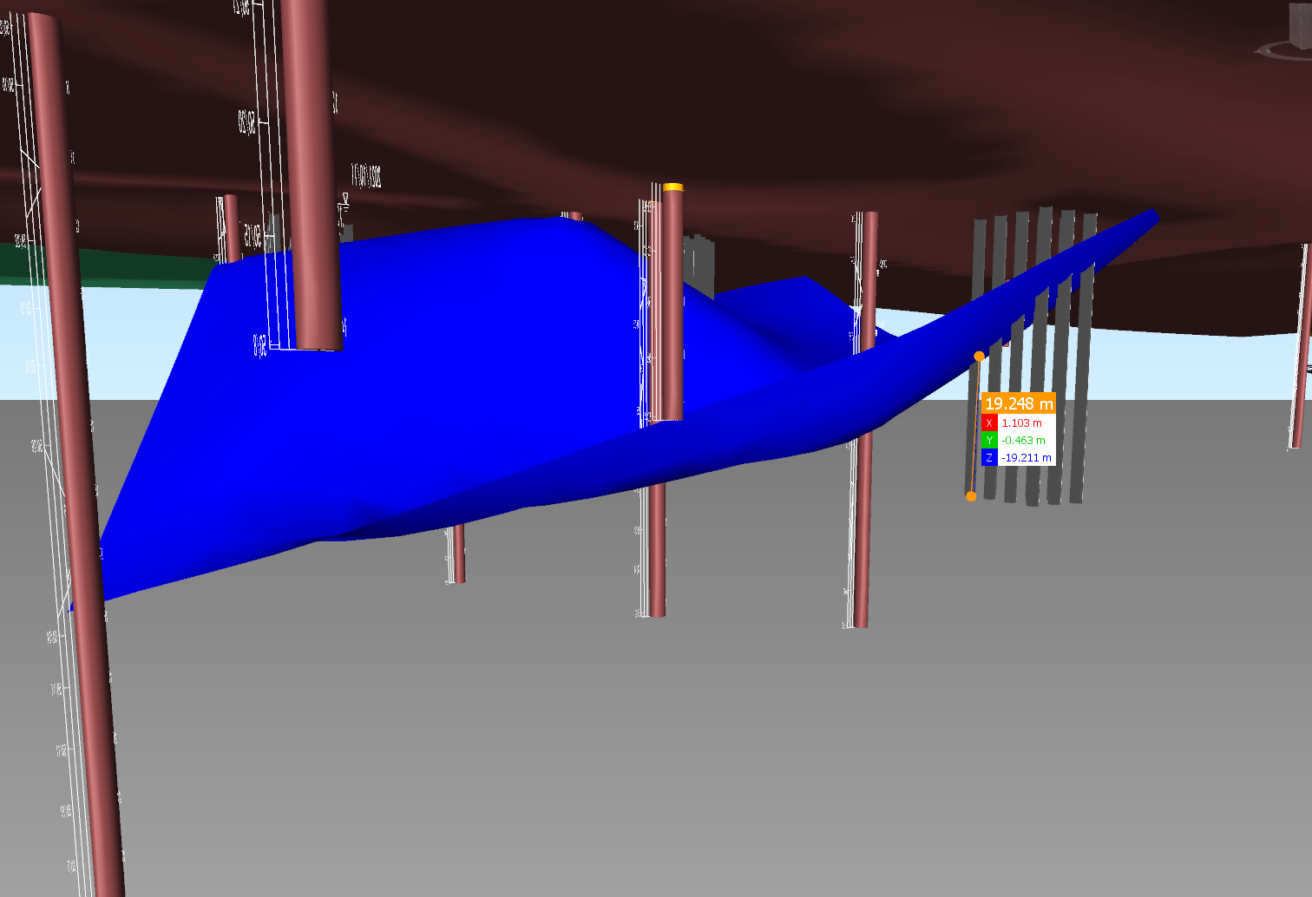Click the -0.463 m Y offset value
Viewport: 1312px width, 897px height.
pyautogui.click(x=1024, y=441)
